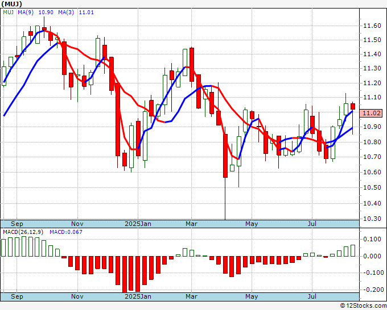Click the 10.50 price axis label
The height and width of the screenshot is (310, 387).
(372, 187)
